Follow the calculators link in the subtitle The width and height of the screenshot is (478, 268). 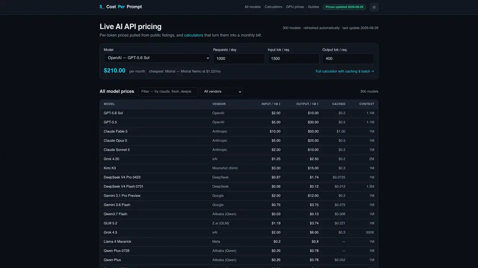click(x=193, y=35)
